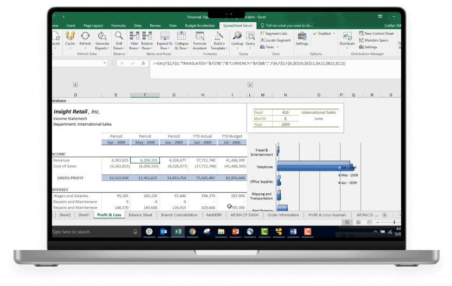Switch to Page Layout view in the status bar
Image resolution: width=452 pixels, height=286 pixels.
[358, 222]
